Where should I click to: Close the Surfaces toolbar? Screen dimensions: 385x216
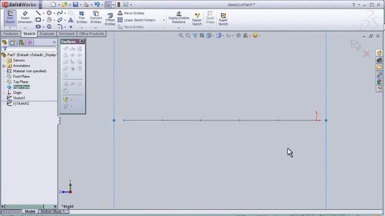point(82,41)
